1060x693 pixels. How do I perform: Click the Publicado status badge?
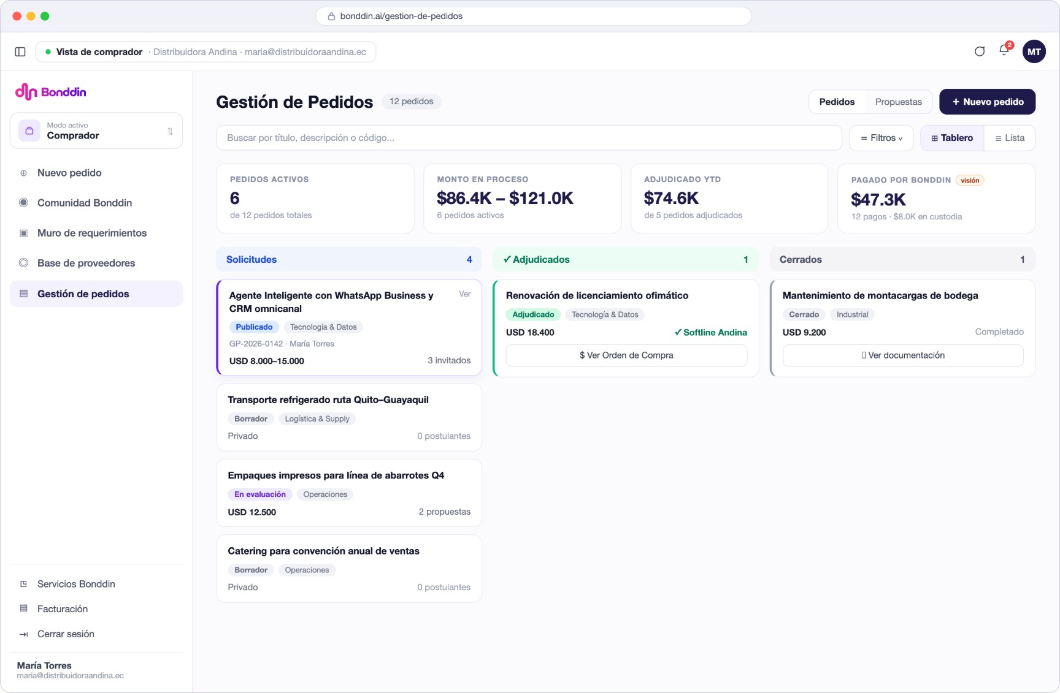coord(254,327)
